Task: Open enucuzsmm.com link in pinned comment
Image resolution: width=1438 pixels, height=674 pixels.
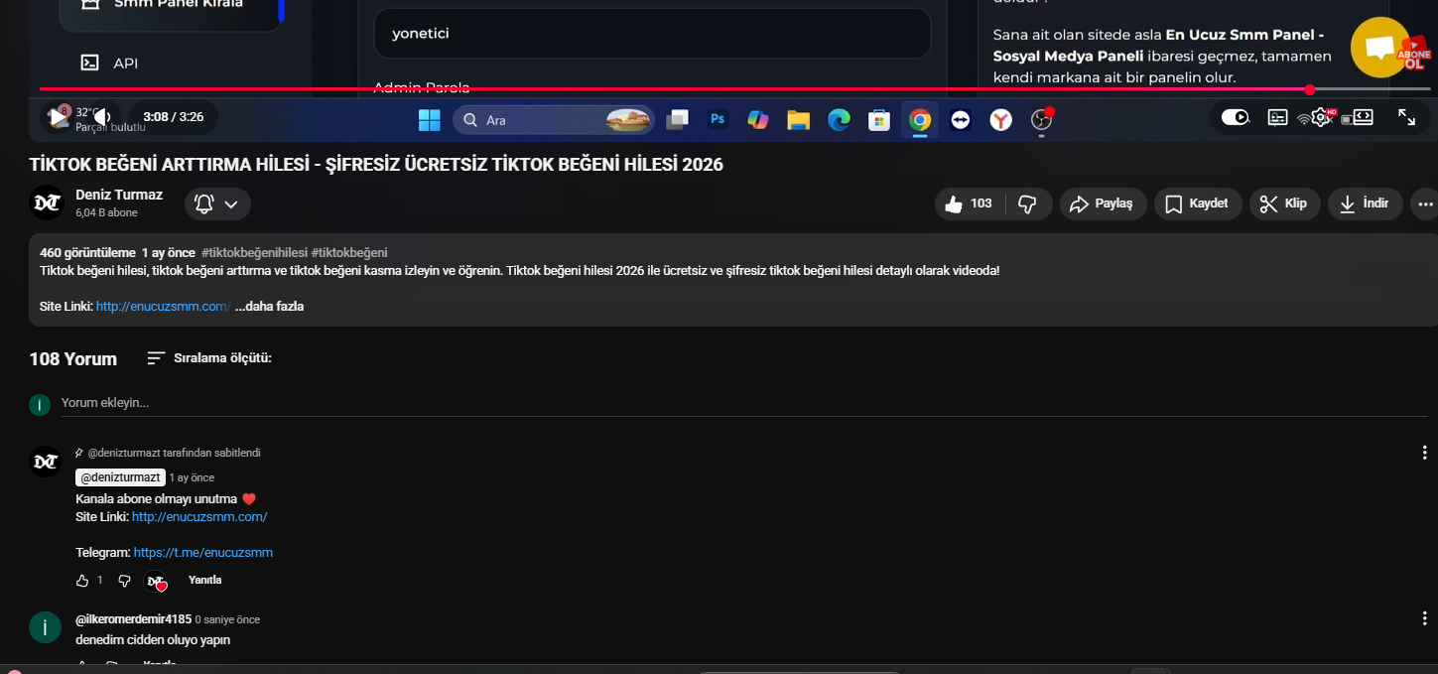Action: pyautogui.click(x=199, y=517)
